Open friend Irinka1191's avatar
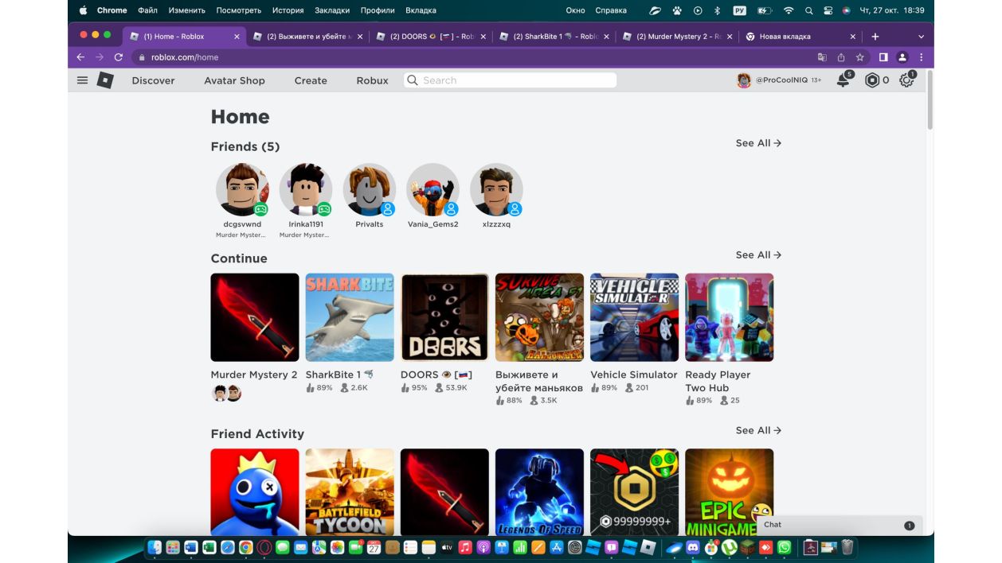 point(306,190)
